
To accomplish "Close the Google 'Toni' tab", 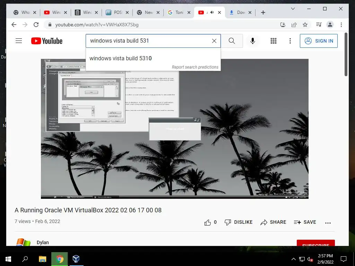I will click(189, 12).
